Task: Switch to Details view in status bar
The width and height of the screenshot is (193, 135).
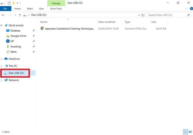Action: pos(185,132)
